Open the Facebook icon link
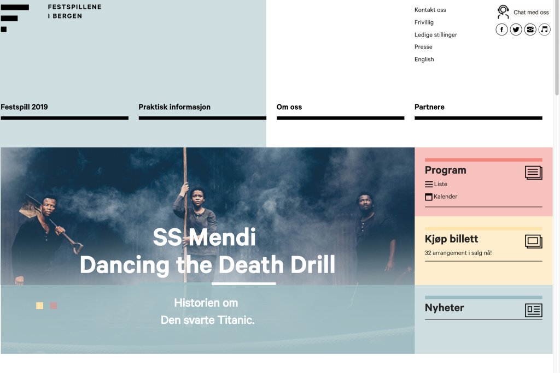This screenshot has height=373, width=560. coord(501,29)
